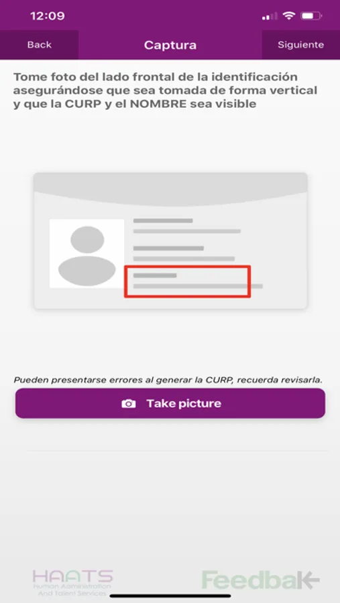340x603 pixels.
Task: Click the battery indicator icon
Action: [311, 16]
